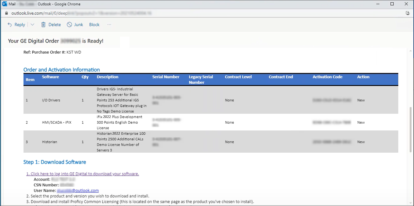Block the sender
This screenshot has width=414, height=206.
94,25
